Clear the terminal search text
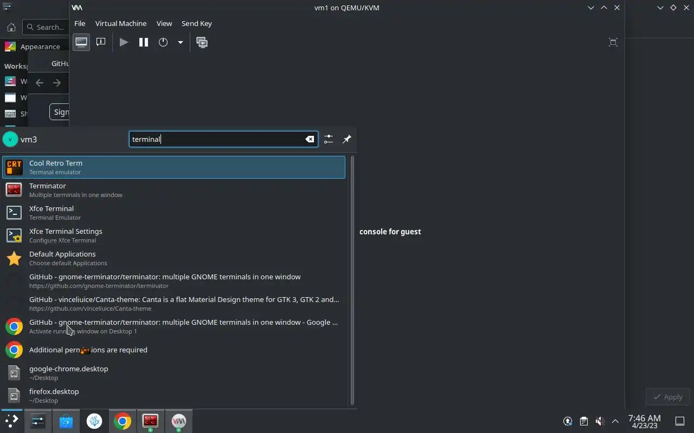Viewport: 694px width, 433px height. [310, 139]
